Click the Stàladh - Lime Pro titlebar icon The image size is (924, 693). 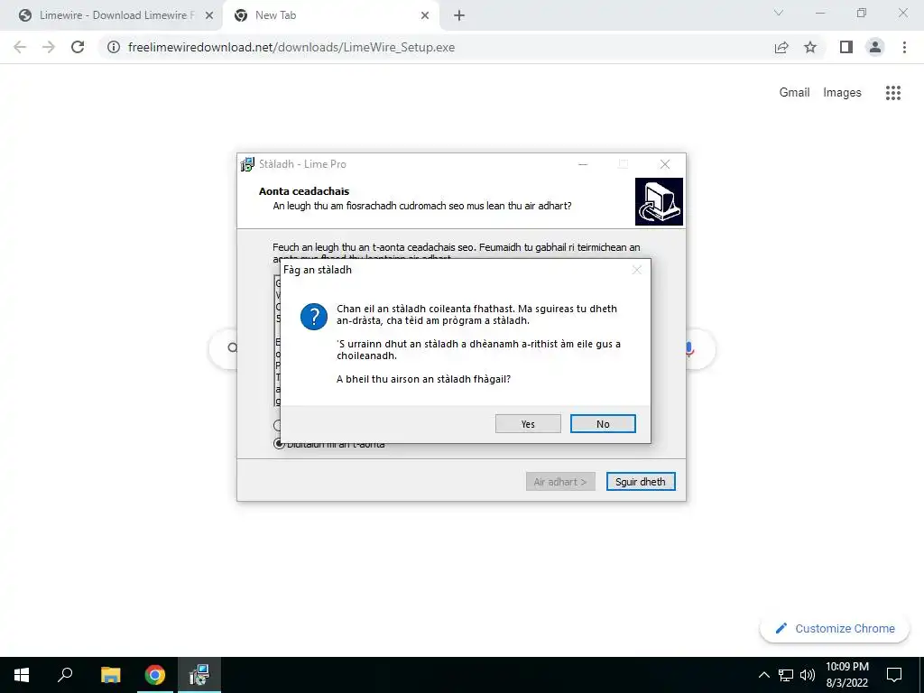point(247,164)
